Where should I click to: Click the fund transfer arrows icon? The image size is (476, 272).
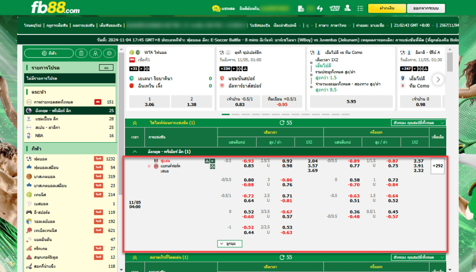(x=320, y=8)
